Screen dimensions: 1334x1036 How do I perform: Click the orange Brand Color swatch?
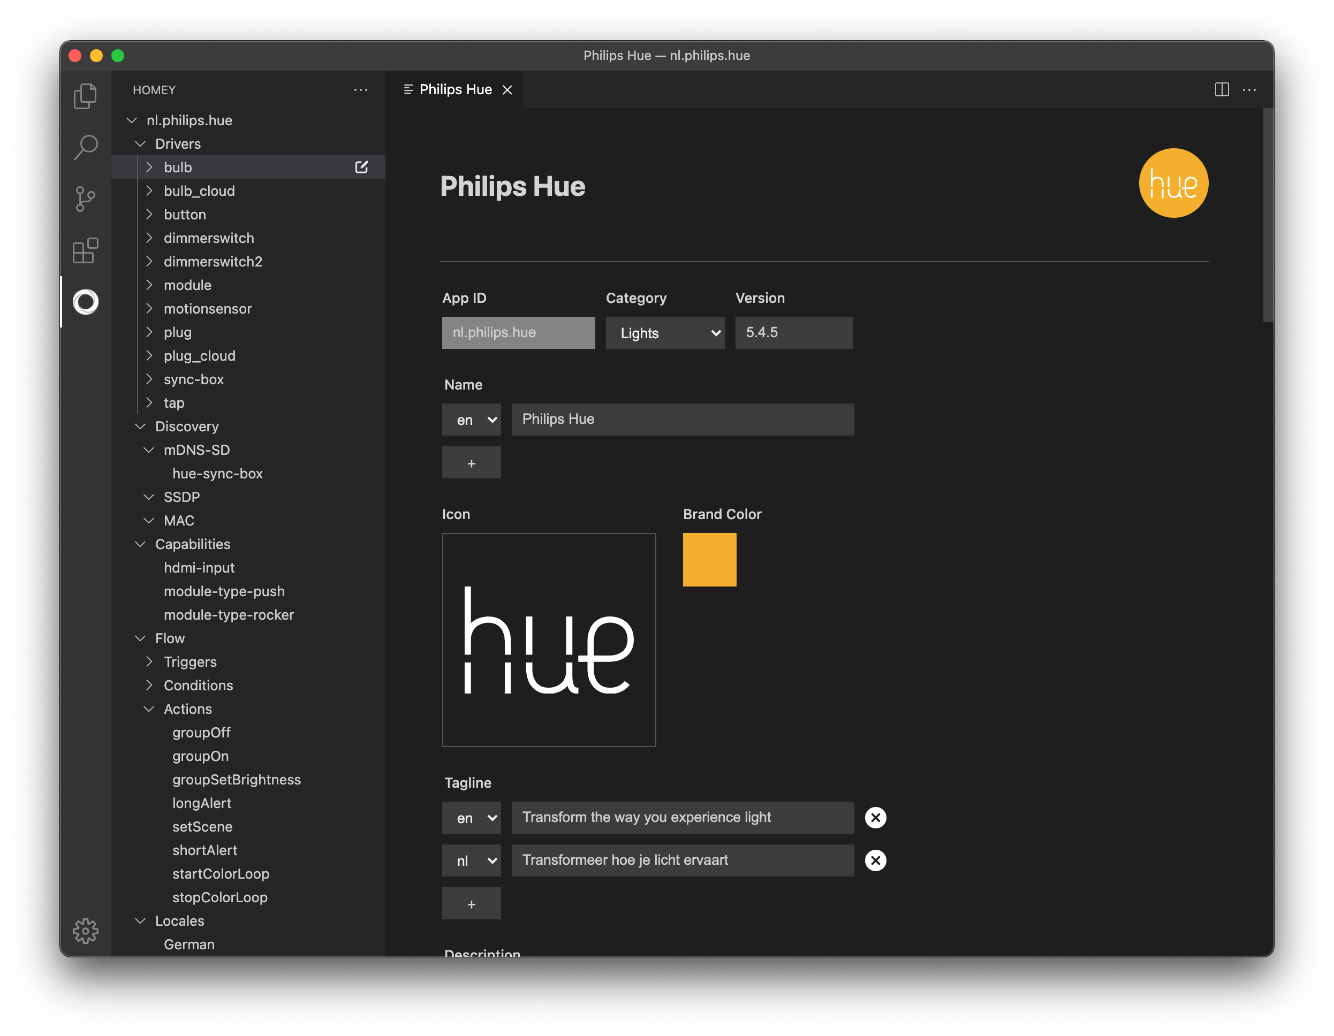click(710, 560)
